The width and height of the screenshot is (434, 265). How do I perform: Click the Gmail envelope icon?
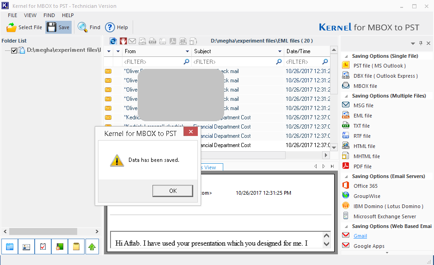346,235
